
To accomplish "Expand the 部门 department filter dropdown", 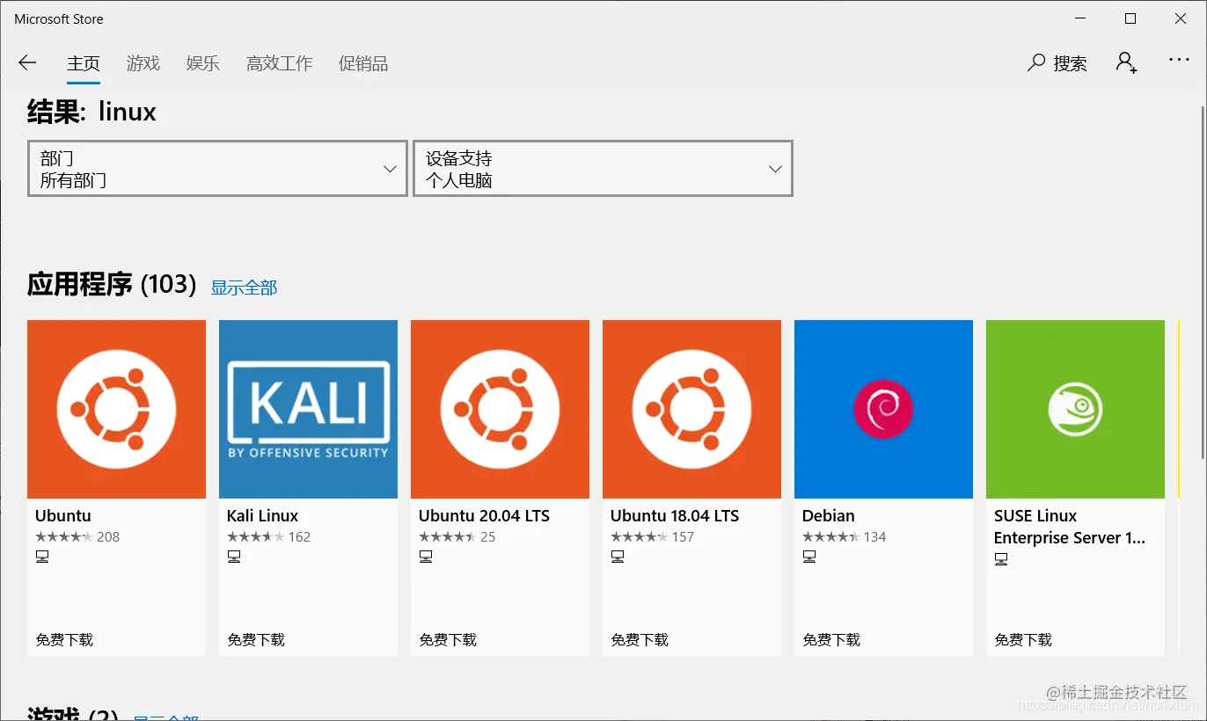I will point(217,168).
